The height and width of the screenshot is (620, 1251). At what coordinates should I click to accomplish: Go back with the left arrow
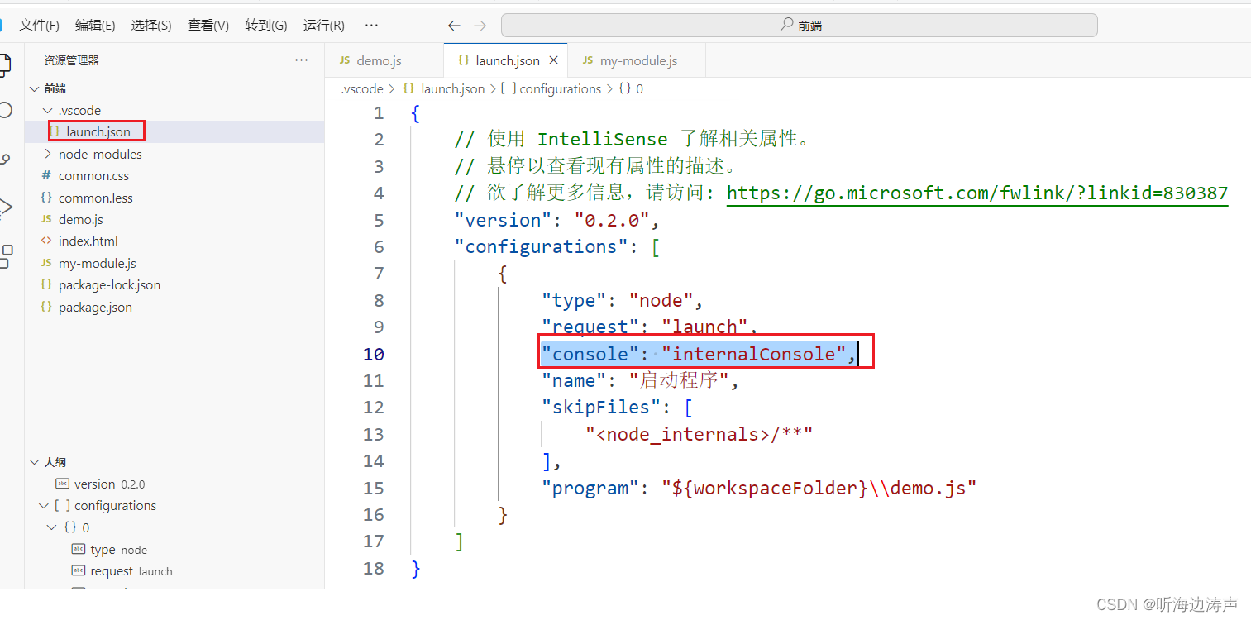click(x=454, y=26)
